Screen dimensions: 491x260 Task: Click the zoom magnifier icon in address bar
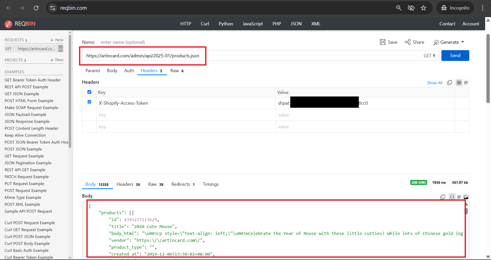399,8
